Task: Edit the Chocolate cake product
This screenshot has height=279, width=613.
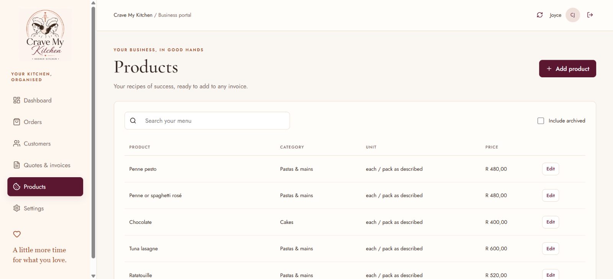Action: (551, 222)
